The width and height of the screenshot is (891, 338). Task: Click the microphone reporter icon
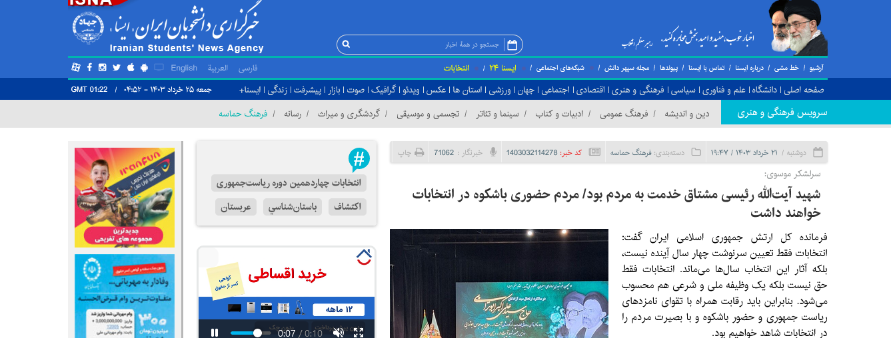492,152
